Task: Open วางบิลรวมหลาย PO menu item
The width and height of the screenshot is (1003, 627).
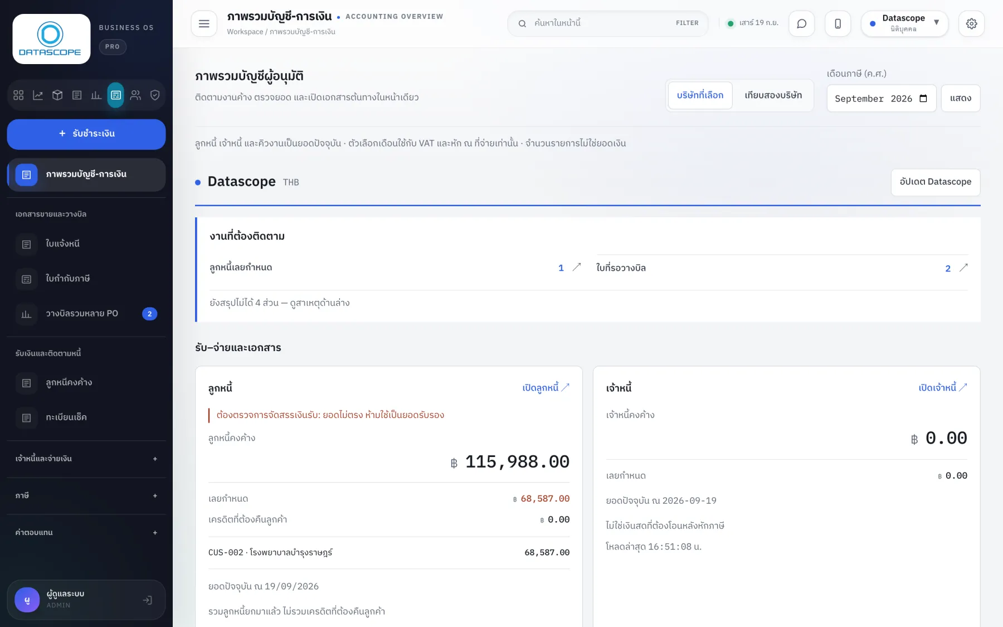Action: (86, 314)
